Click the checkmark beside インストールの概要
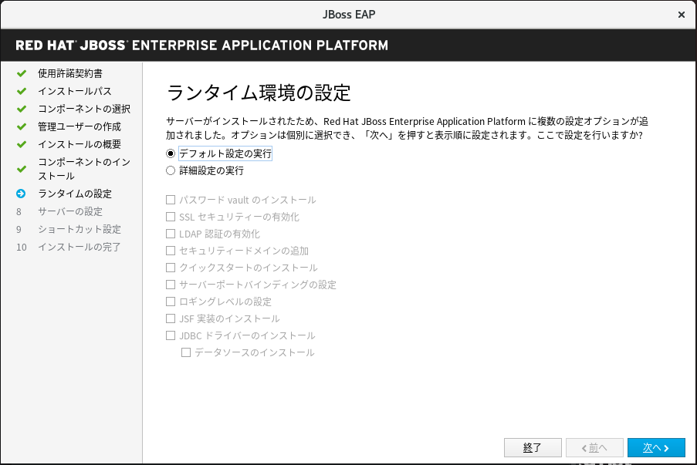 click(x=22, y=144)
